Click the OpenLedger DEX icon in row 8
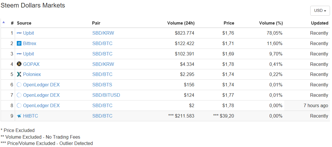The image size is (332, 147). coord(19,105)
